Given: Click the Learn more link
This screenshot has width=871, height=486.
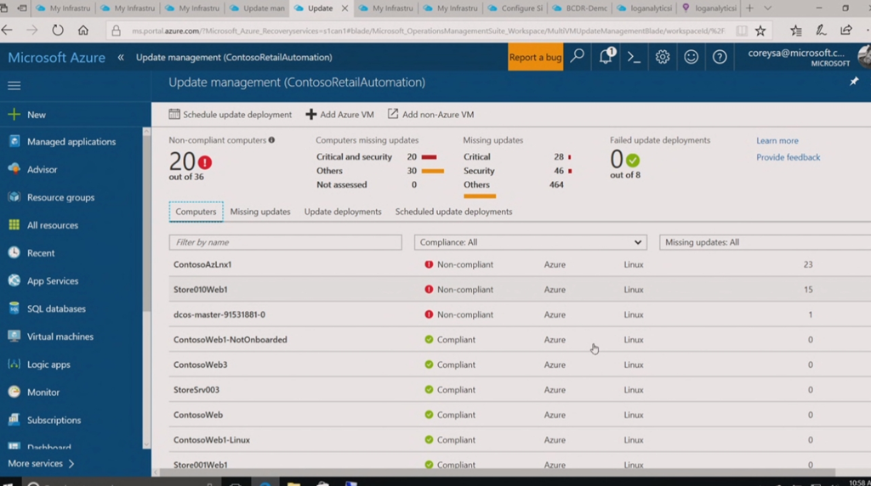Looking at the screenshot, I should [777, 141].
